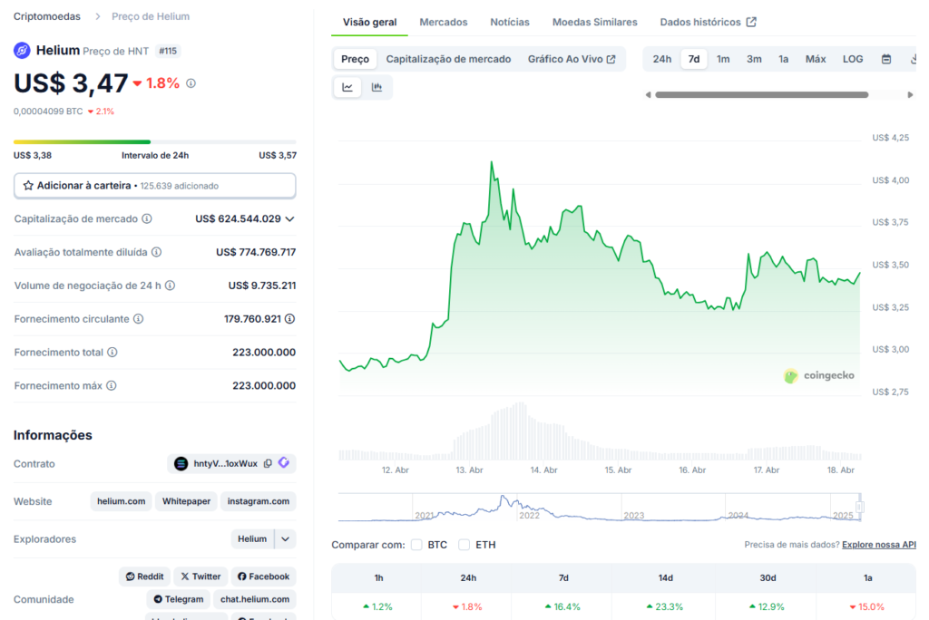Open the Whitepaper link

[186, 501]
